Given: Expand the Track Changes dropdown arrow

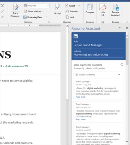Looking at the screenshot, I should 20,16.
